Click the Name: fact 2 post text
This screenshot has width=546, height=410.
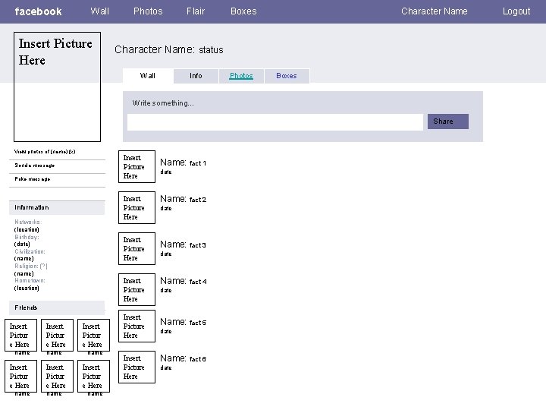pyautogui.click(x=184, y=199)
